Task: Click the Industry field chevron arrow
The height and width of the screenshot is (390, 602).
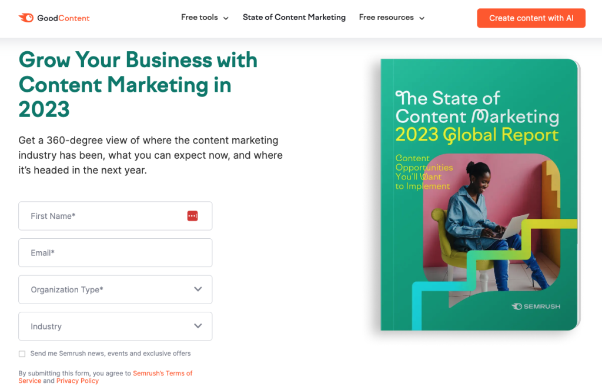Action: click(198, 326)
